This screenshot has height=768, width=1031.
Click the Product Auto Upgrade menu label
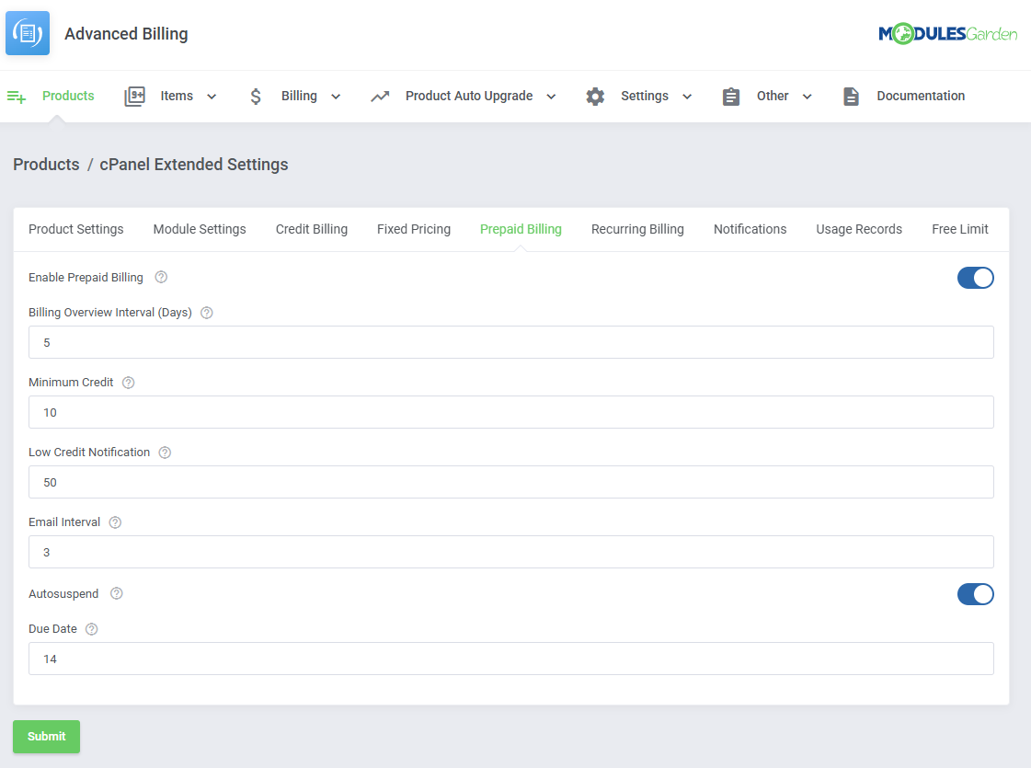pos(469,96)
